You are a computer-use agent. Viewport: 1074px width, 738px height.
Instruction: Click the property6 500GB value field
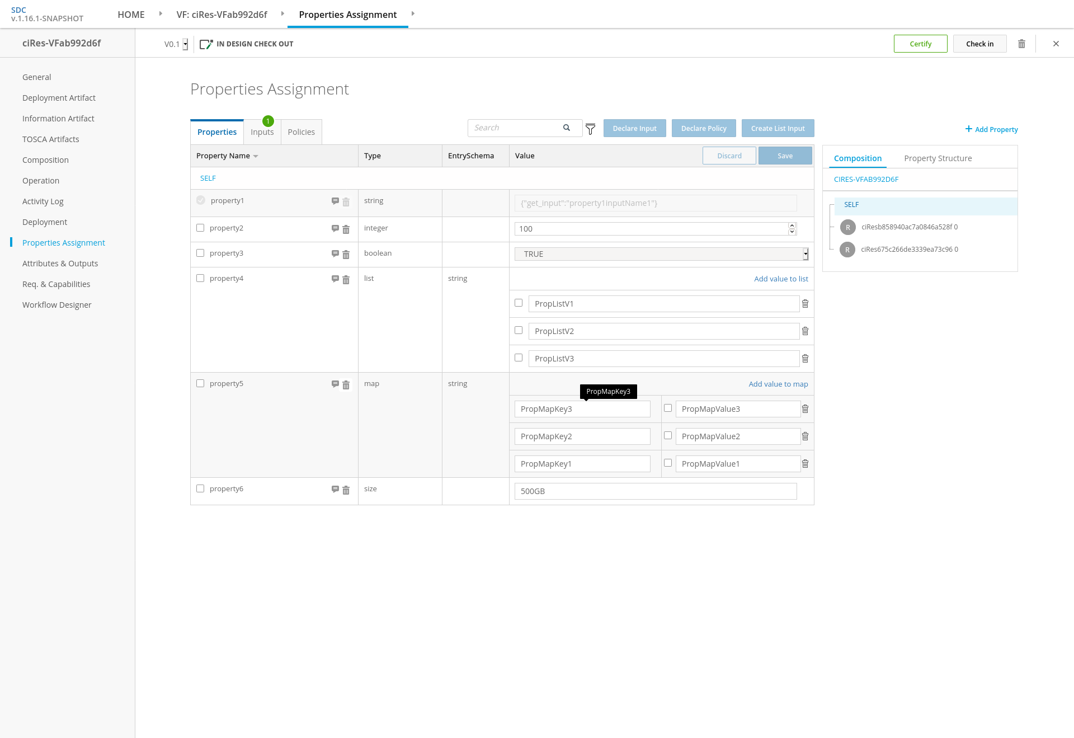click(x=655, y=491)
